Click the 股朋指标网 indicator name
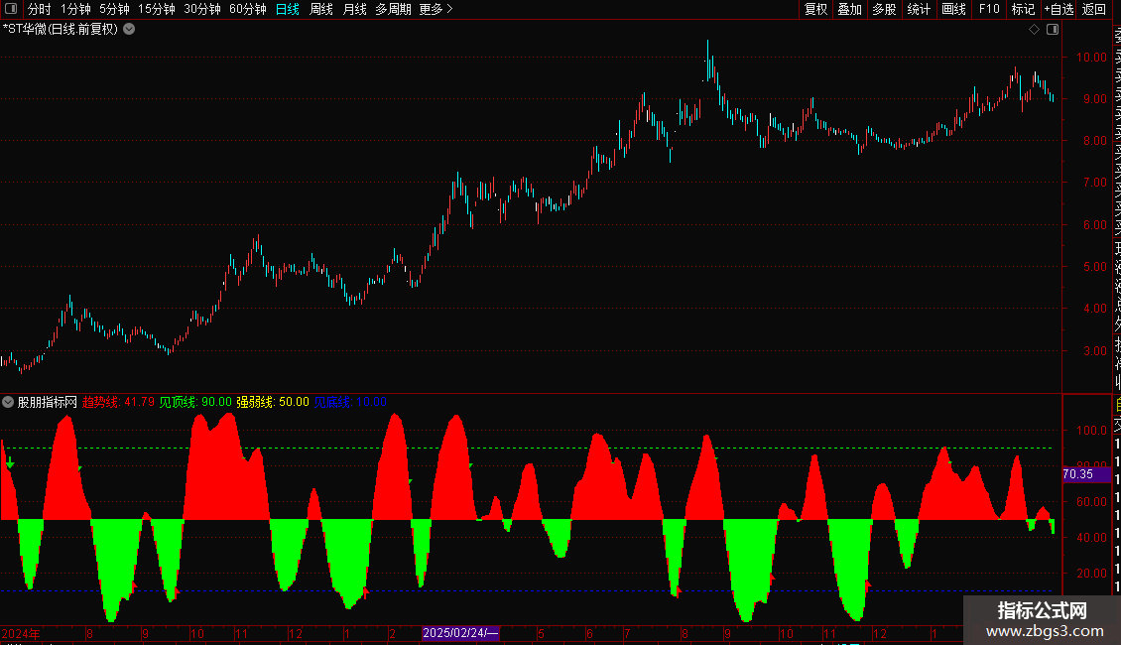The width and height of the screenshot is (1121, 645). 48,402
